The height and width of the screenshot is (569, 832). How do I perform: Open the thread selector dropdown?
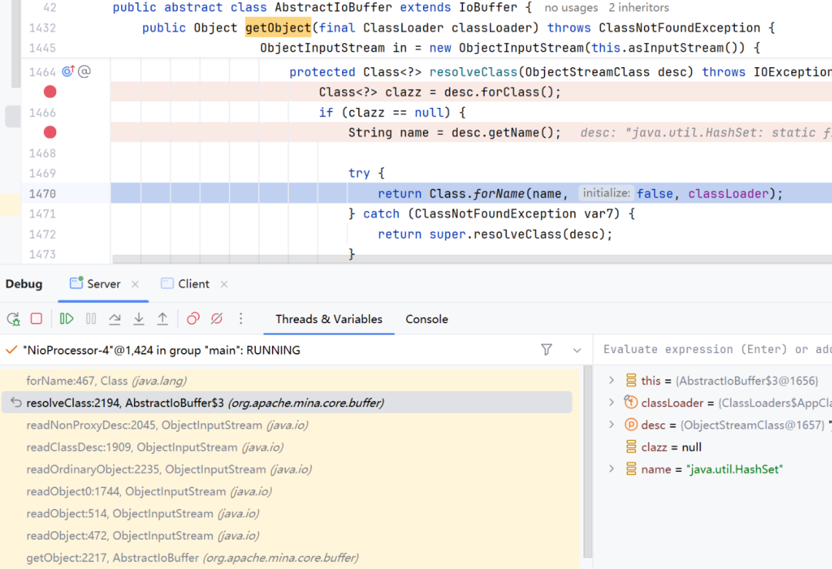click(577, 350)
